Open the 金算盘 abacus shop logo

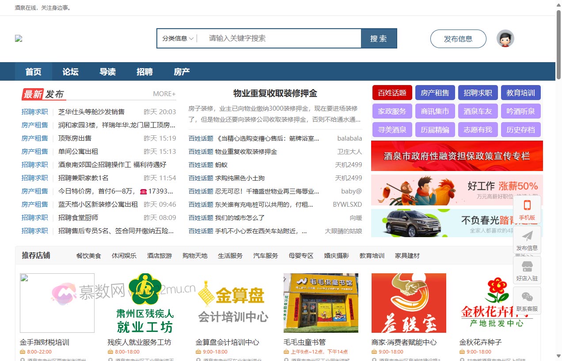tap(232, 303)
